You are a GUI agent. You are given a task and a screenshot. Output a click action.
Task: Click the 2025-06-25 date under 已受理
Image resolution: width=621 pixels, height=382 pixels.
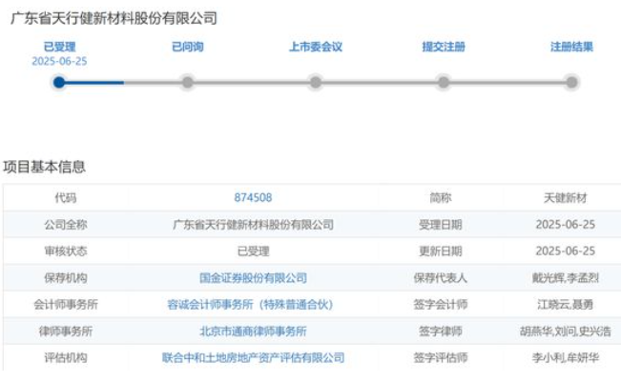coord(59,61)
